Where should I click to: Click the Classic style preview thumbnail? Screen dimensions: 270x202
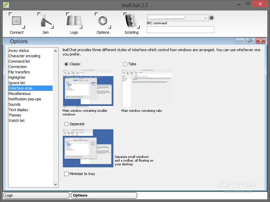pos(88,89)
